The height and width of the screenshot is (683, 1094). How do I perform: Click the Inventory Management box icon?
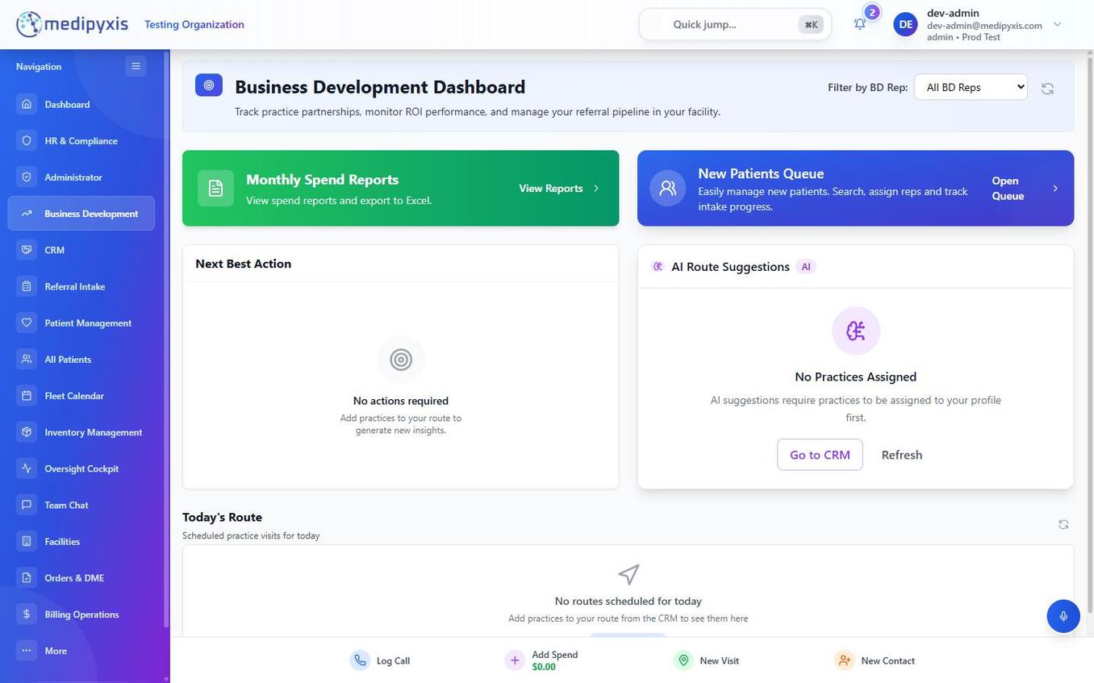click(x=27, y=432)
